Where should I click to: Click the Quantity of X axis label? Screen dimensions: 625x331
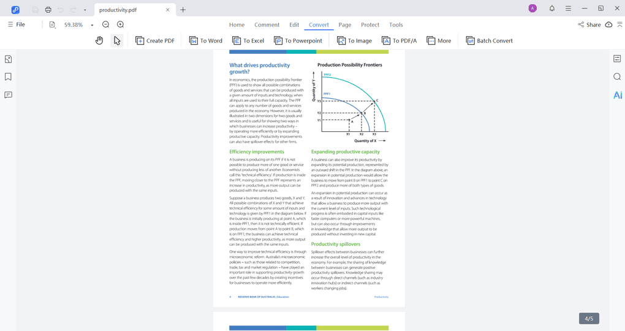click(365, 141)
